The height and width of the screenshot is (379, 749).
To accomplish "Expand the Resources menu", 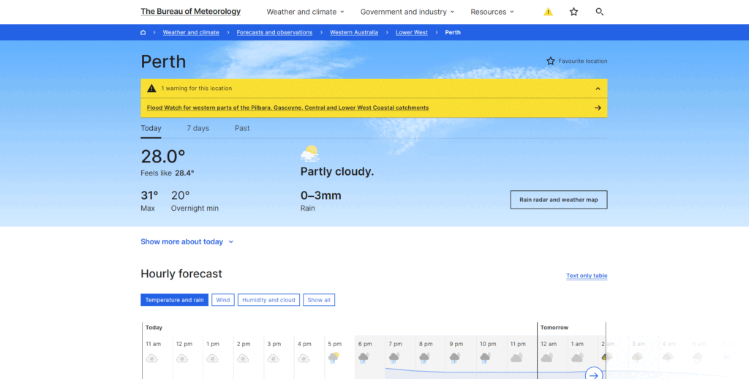I will click(492, 12).
